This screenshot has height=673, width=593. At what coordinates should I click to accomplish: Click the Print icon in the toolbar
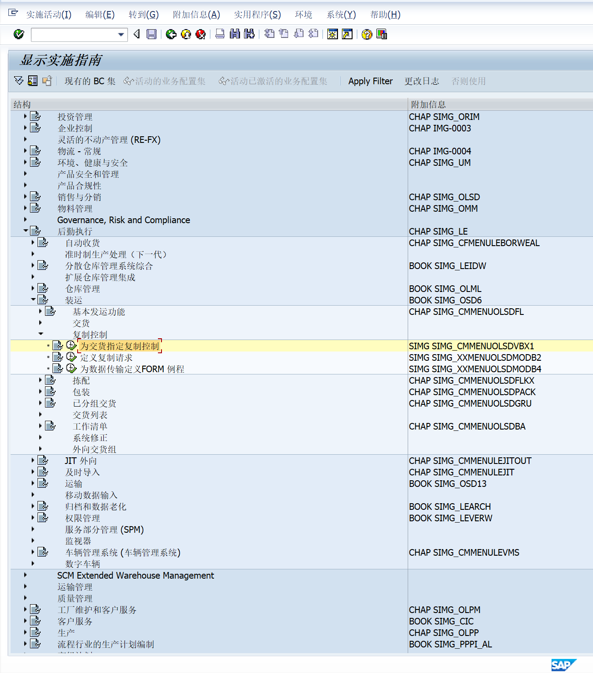(220, 34)
